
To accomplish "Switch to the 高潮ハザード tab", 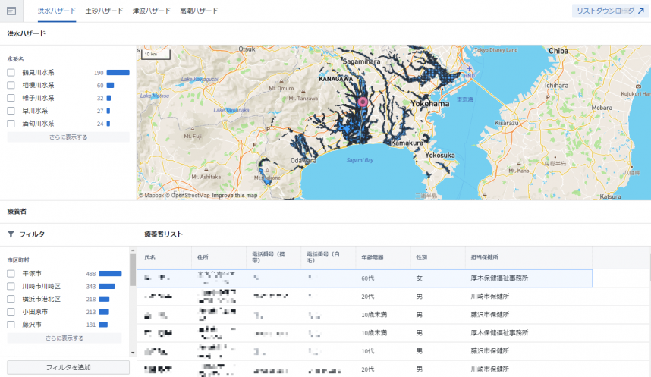I will click(199, 11).
